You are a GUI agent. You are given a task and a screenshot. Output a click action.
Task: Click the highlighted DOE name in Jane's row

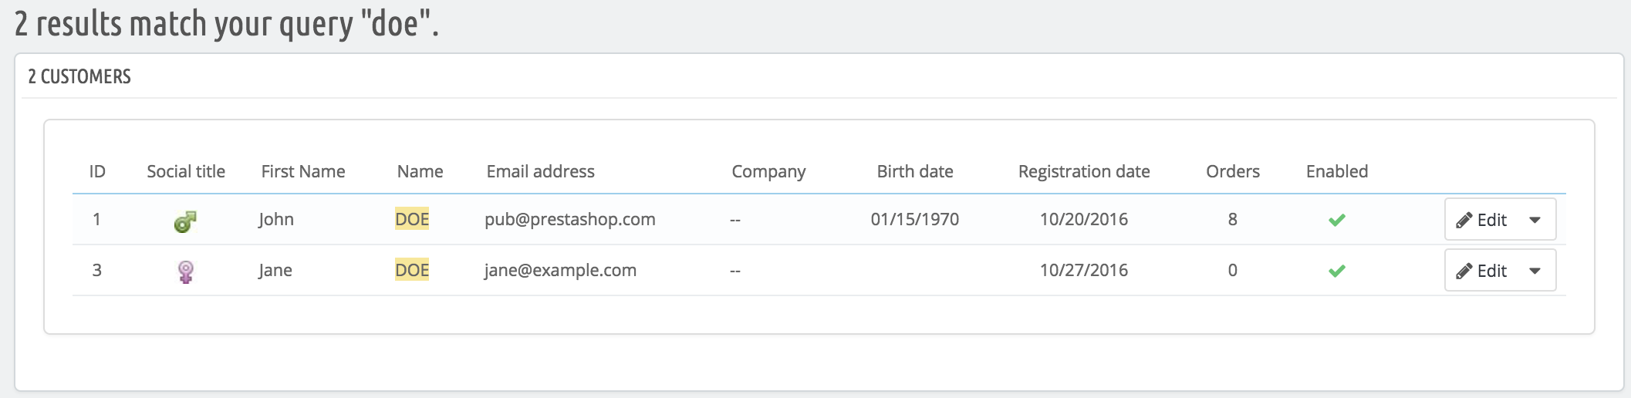point(412,271)
